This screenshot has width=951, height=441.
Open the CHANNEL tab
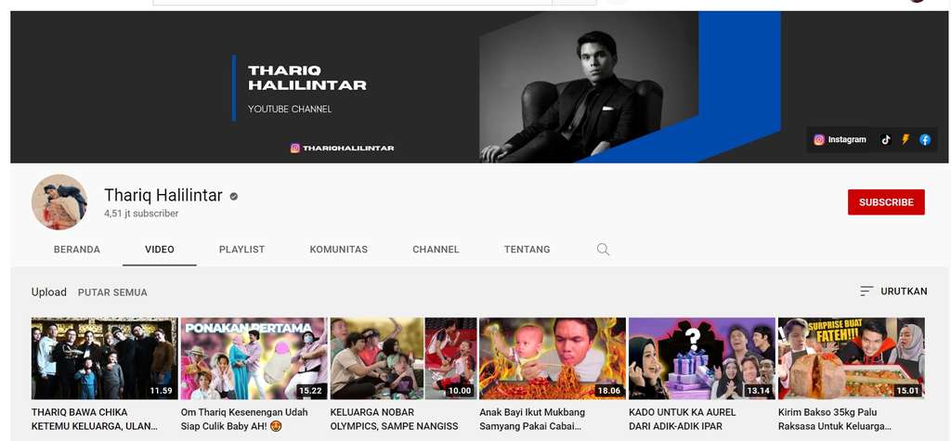(x=436, y=250)
